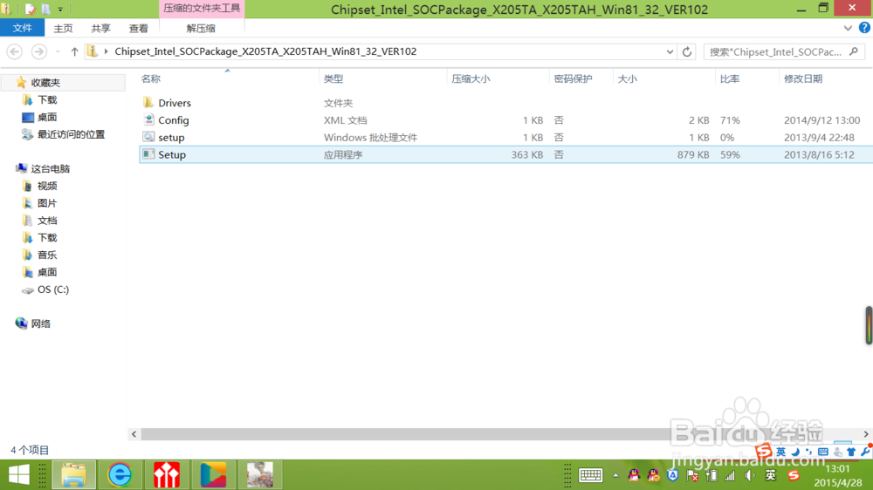
Task: Click the Config XML file icon
Action: click(148, 119)
